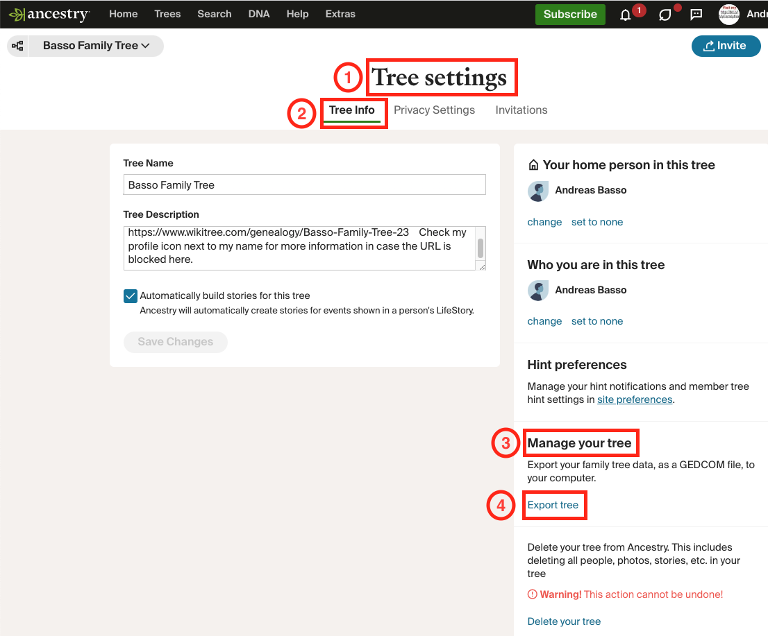Select the Tree Info tab
768x636 pixels.
click(351, 110)
